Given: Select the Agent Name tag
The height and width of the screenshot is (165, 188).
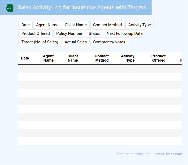Looking at the screenshot, I should tap(47, 25).
